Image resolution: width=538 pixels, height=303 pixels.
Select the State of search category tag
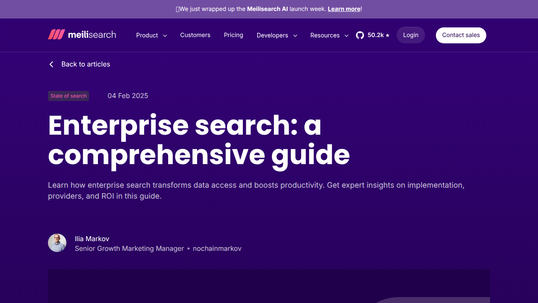coord(69,96)
